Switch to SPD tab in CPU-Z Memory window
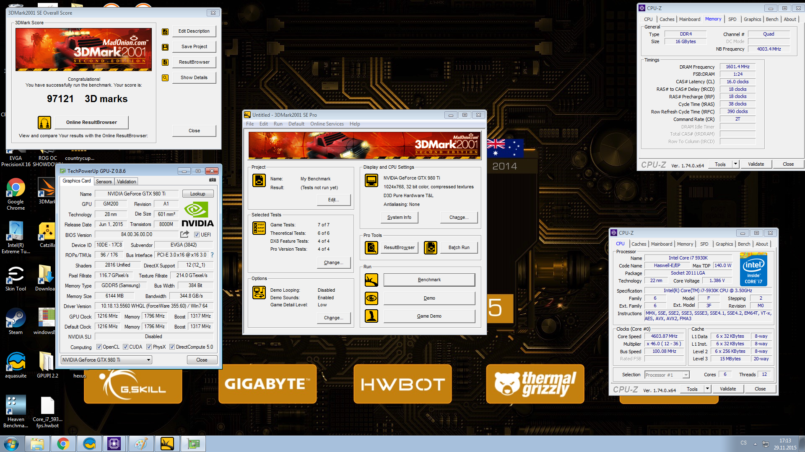Viewport: 805px width, 452px height. coord(732,19)
